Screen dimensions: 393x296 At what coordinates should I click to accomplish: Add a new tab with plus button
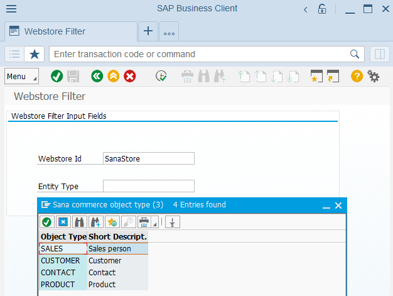pos(148,31)
